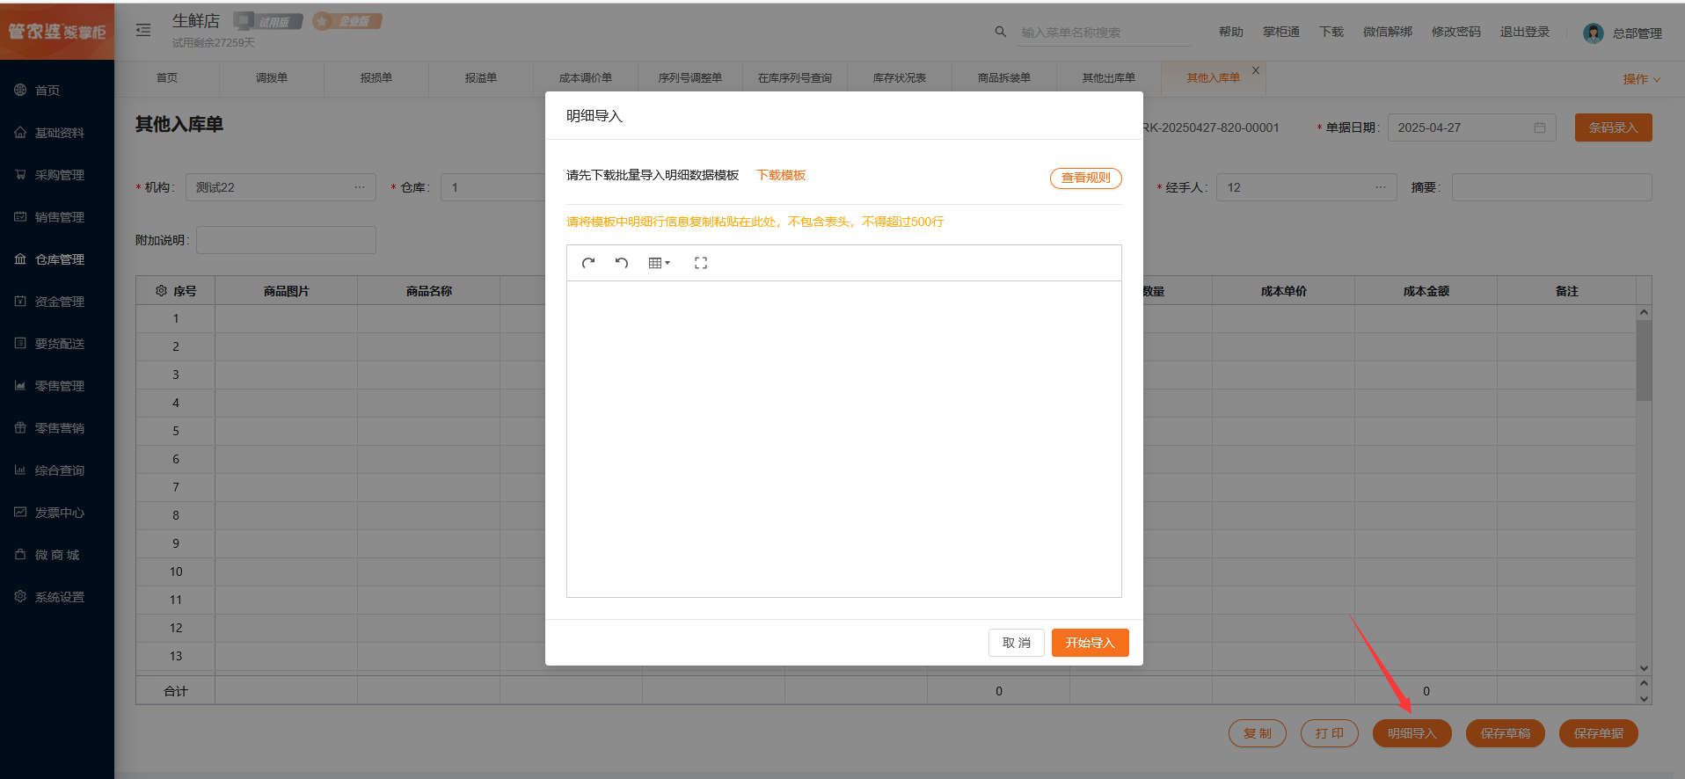This screenshot has height=779, width=1685.
Task: Click the 管家婆 logo at top left
Action: tap(57, 32)
